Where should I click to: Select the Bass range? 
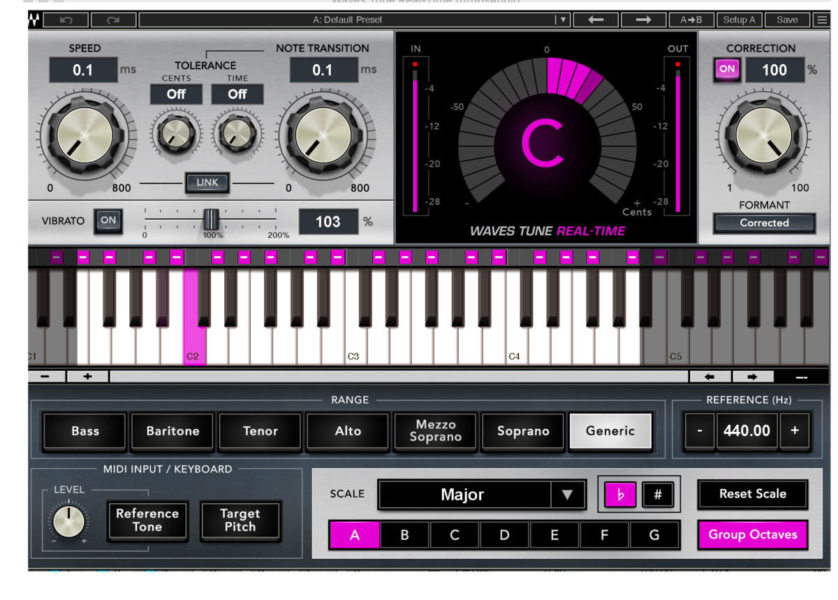pyautogui.click(x=85, y=431)
